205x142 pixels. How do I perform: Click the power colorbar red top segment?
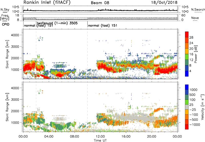[x=187, y=35]
